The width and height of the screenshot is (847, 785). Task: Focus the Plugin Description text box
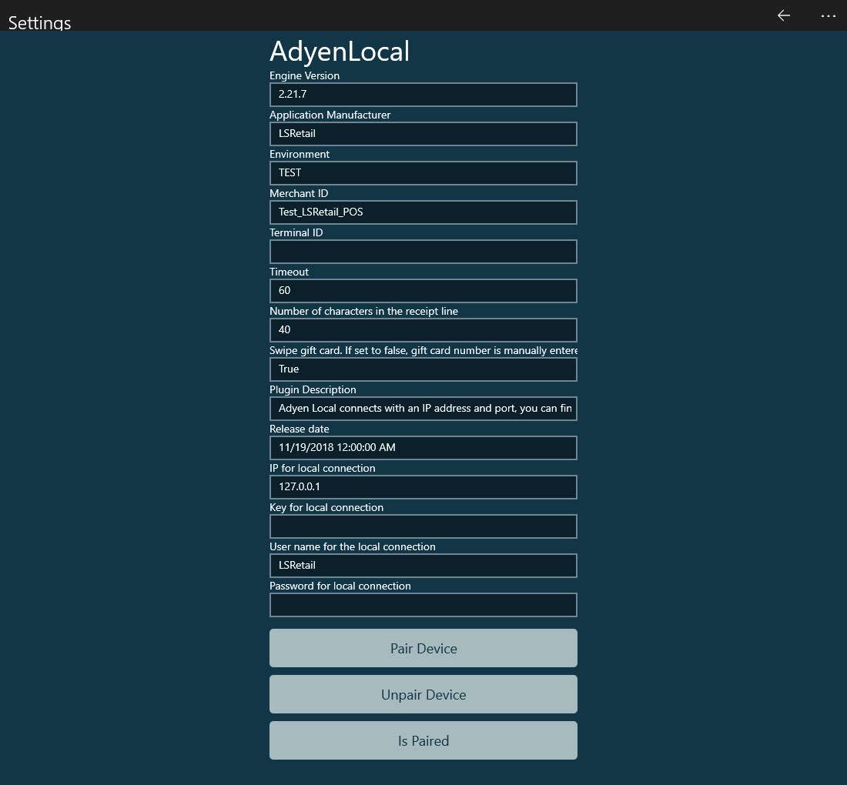click(x=423, y=409)
